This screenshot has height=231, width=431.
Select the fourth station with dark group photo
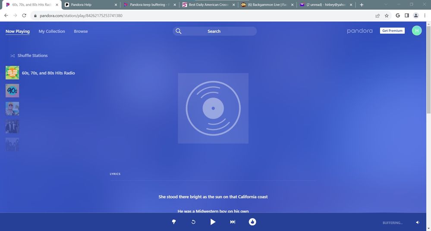(13, 126)
